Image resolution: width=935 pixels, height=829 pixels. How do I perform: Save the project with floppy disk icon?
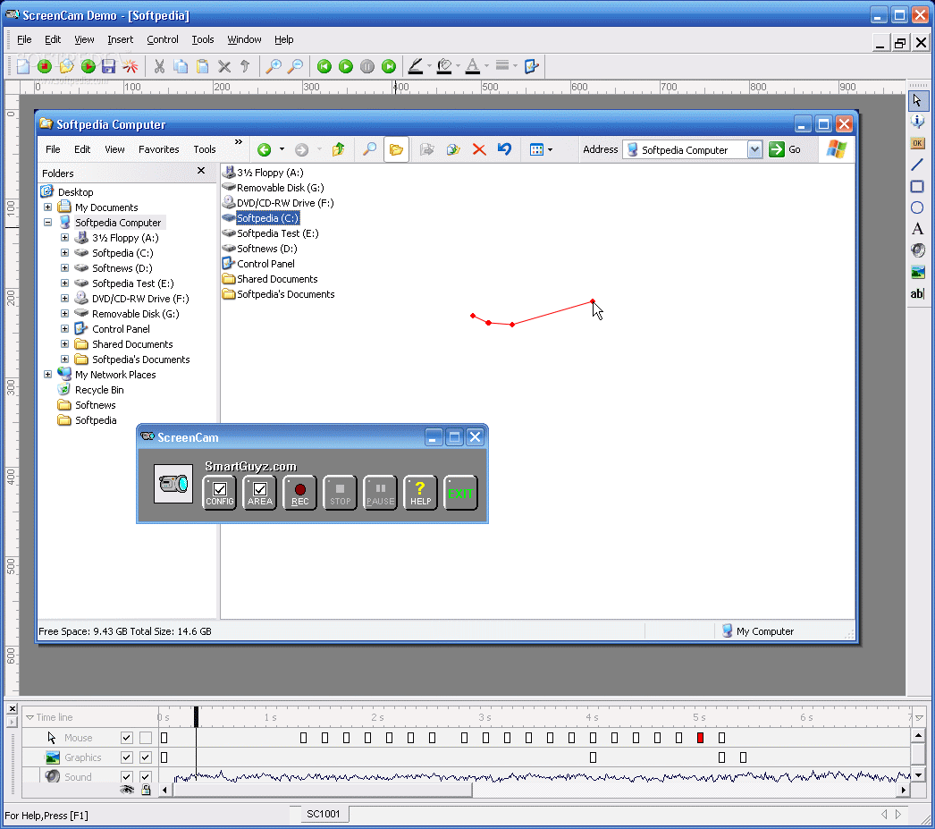pos(108,66)
